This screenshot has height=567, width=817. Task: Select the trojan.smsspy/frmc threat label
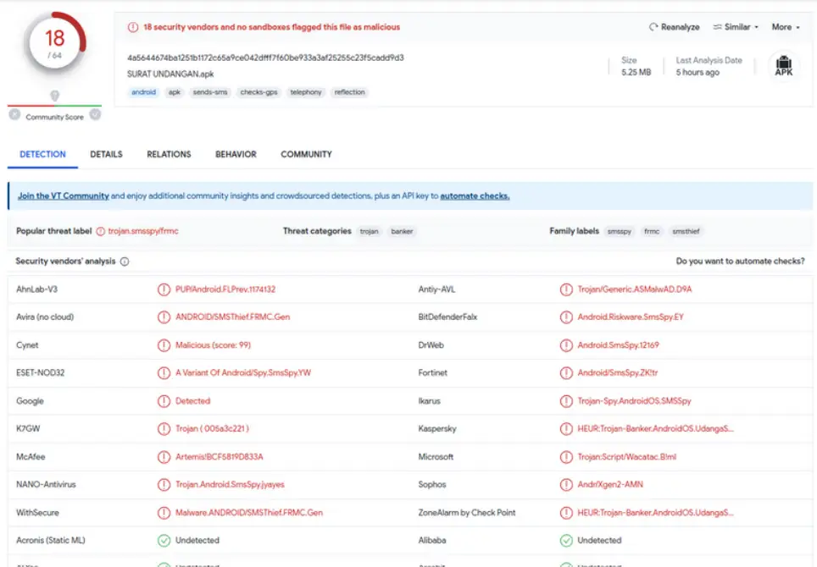coord(142,231)
